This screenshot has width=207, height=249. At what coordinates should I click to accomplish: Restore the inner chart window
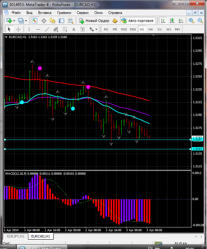195,13
